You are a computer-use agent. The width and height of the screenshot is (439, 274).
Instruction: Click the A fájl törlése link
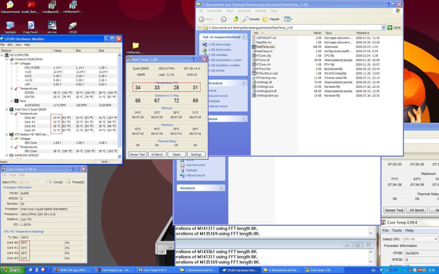216,70
